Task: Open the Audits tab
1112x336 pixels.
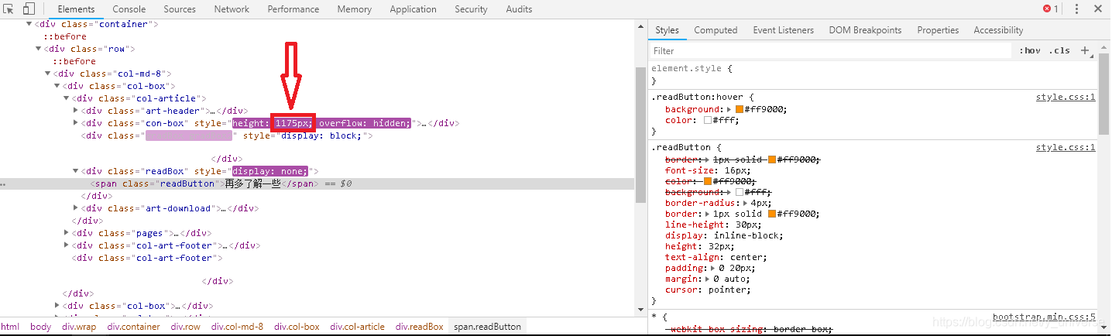Action: 519,9
